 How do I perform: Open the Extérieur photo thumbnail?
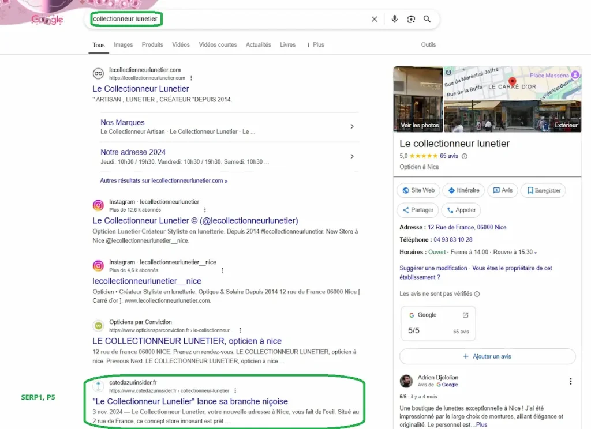coord(513,116)
